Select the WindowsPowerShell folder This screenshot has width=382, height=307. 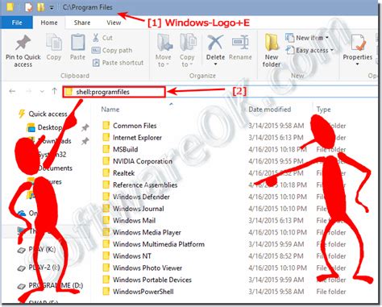click(143, 292)
